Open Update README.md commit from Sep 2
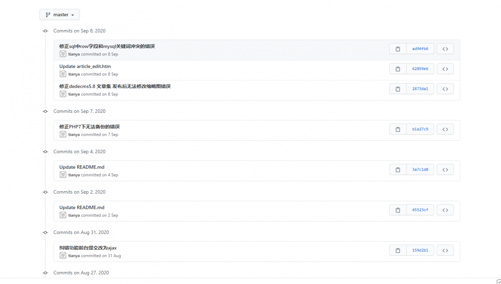This screenshot has height=284, width=501. (x=82, y=207)
